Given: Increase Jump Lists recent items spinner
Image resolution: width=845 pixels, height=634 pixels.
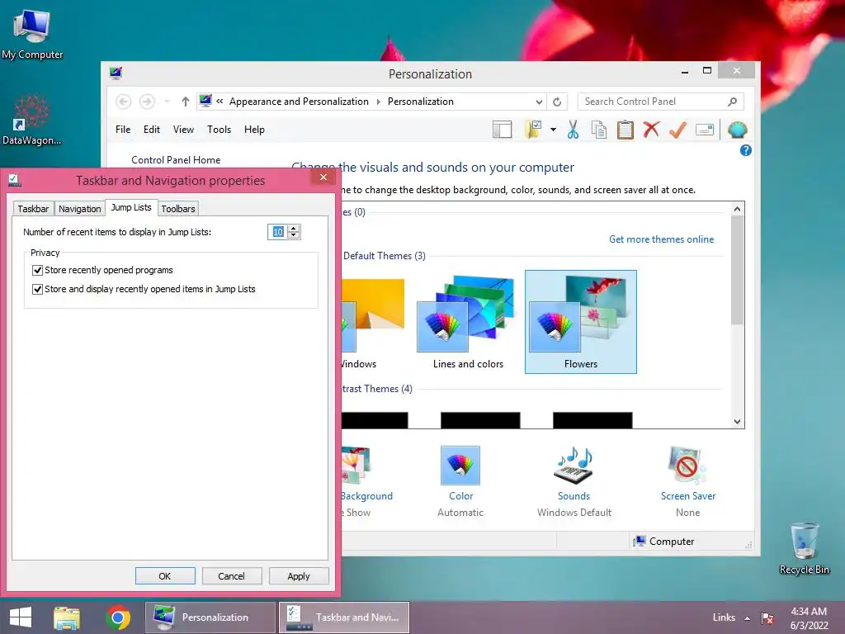Looking at the screenshot, I should click(293, 229).
